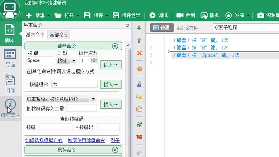Expand the 鼠标命令 mouse command section
The image size is (279, 157).
pyautogui.click(x=115, y=150)
